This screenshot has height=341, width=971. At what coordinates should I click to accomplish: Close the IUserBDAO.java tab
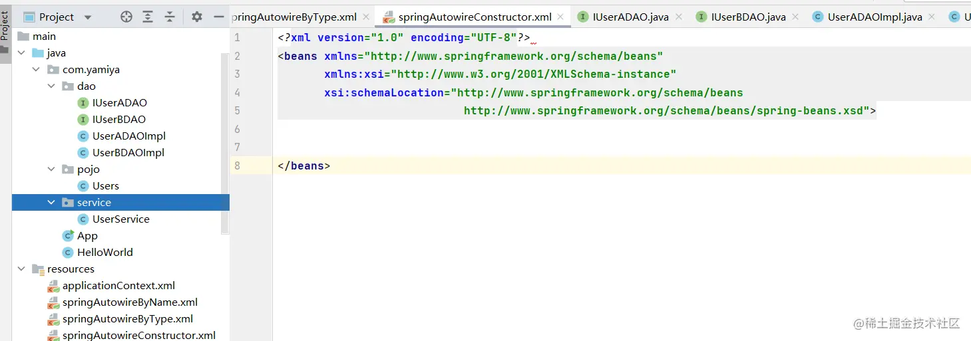795,17
